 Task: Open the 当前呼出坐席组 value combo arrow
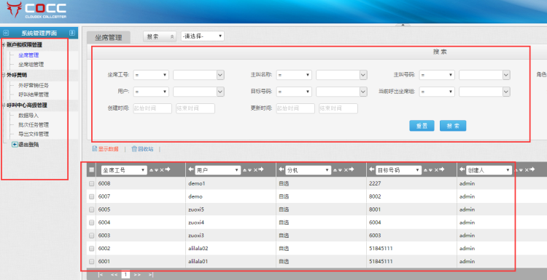tap(506, 92)
